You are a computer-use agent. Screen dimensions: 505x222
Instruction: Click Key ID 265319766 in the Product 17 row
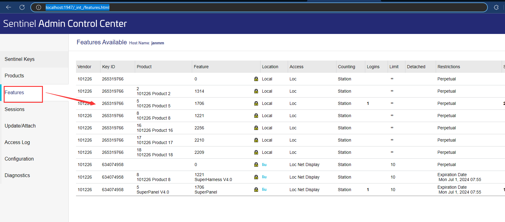113,140
